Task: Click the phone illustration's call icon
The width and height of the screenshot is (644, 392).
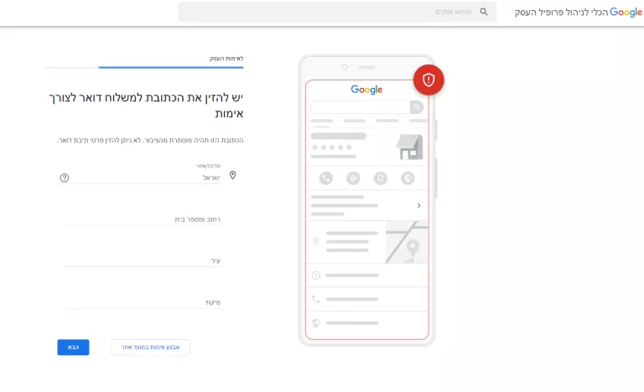Action: pyautogui.click(x=326, y=178)
